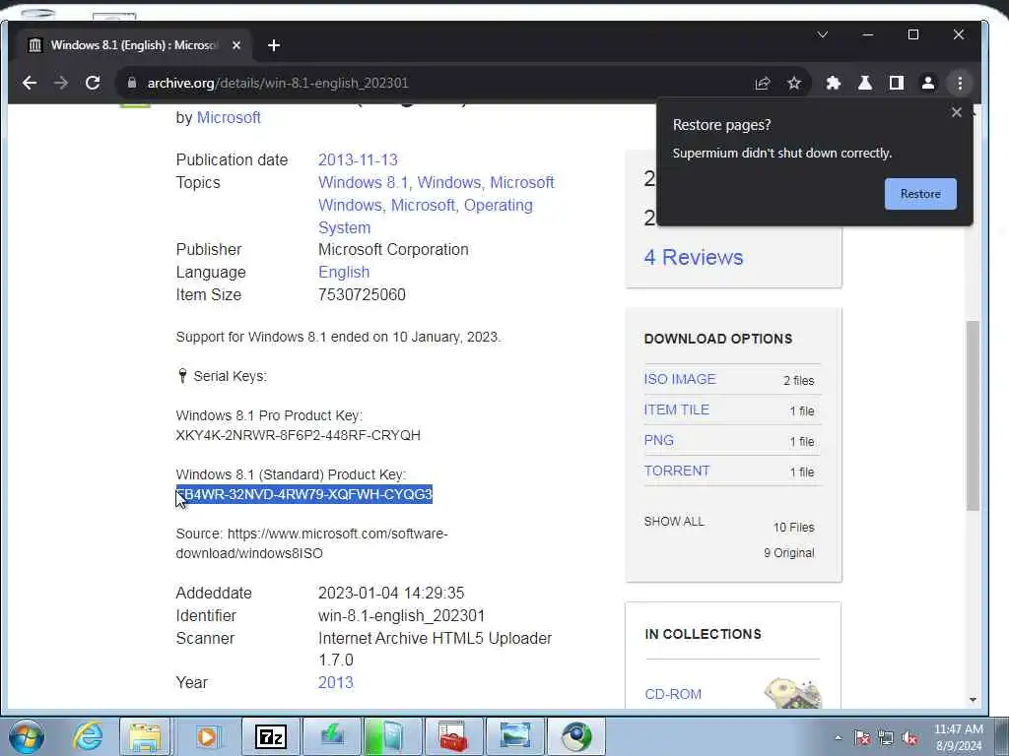The height and width of the screenshot is (756, 1009).
Task: Open publication date 2013-11-13 link
Action: (x=358, y=160)
